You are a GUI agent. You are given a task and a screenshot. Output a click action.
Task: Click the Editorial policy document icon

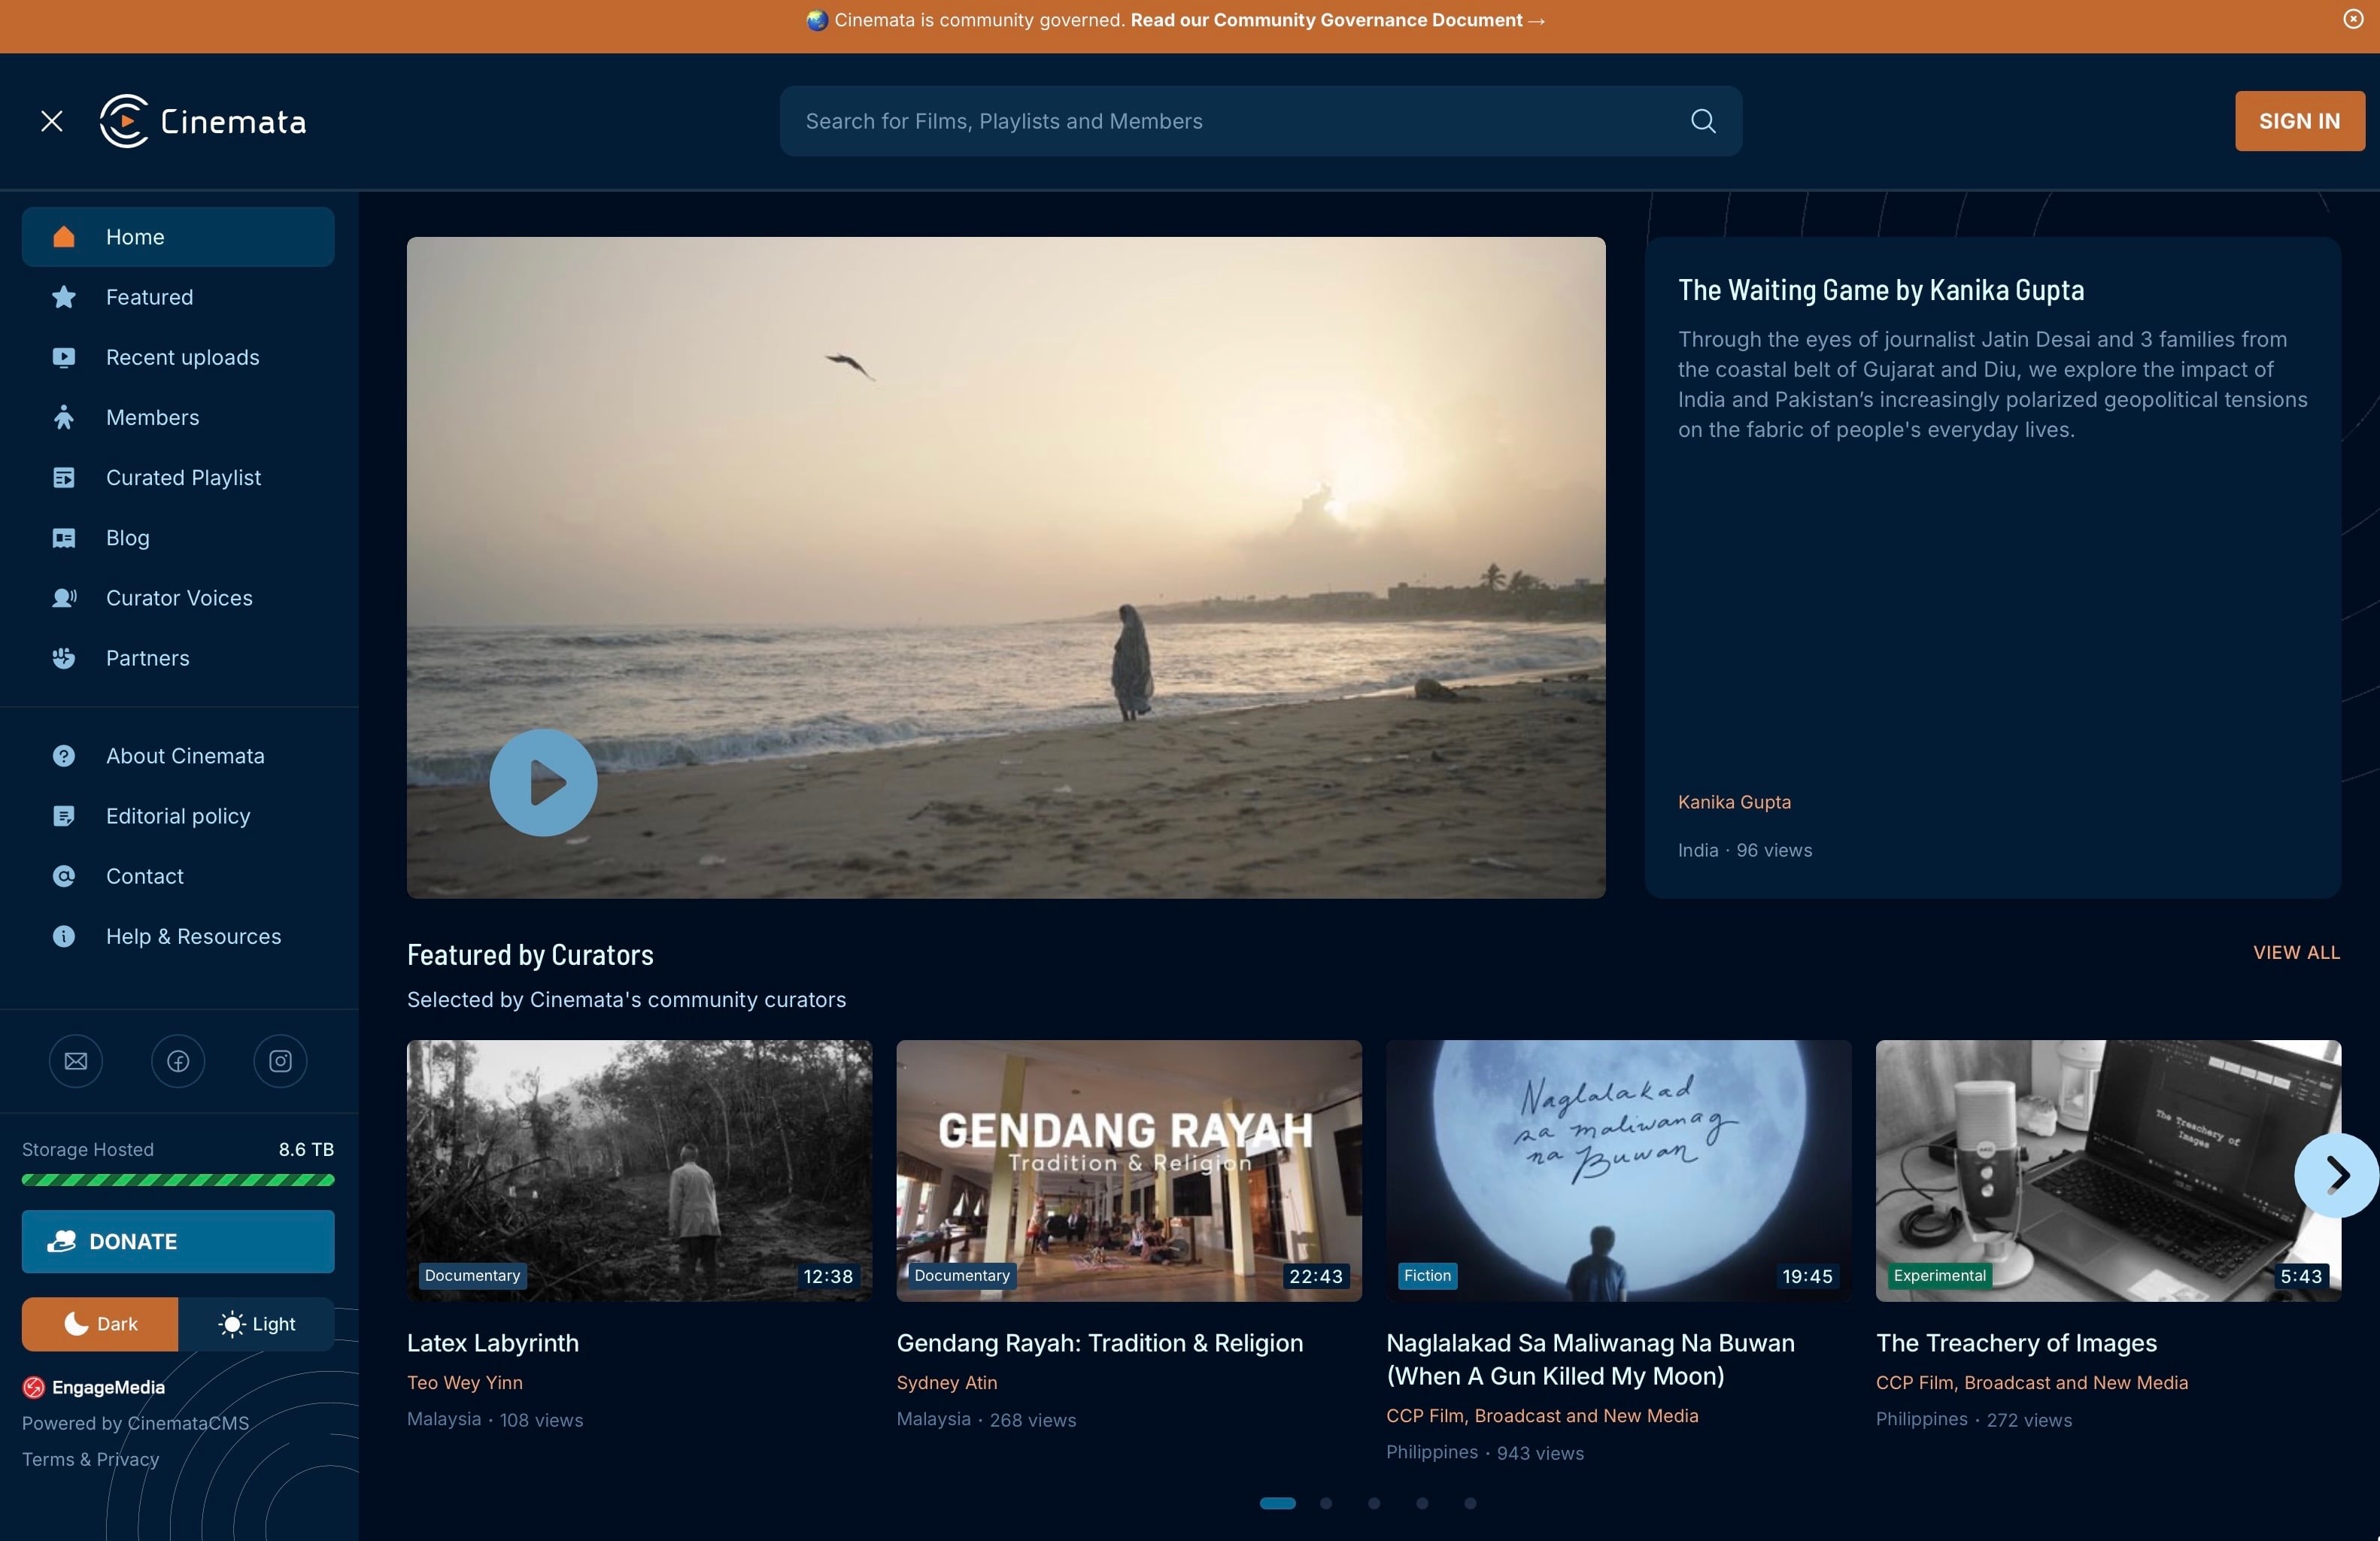(64, 816)
